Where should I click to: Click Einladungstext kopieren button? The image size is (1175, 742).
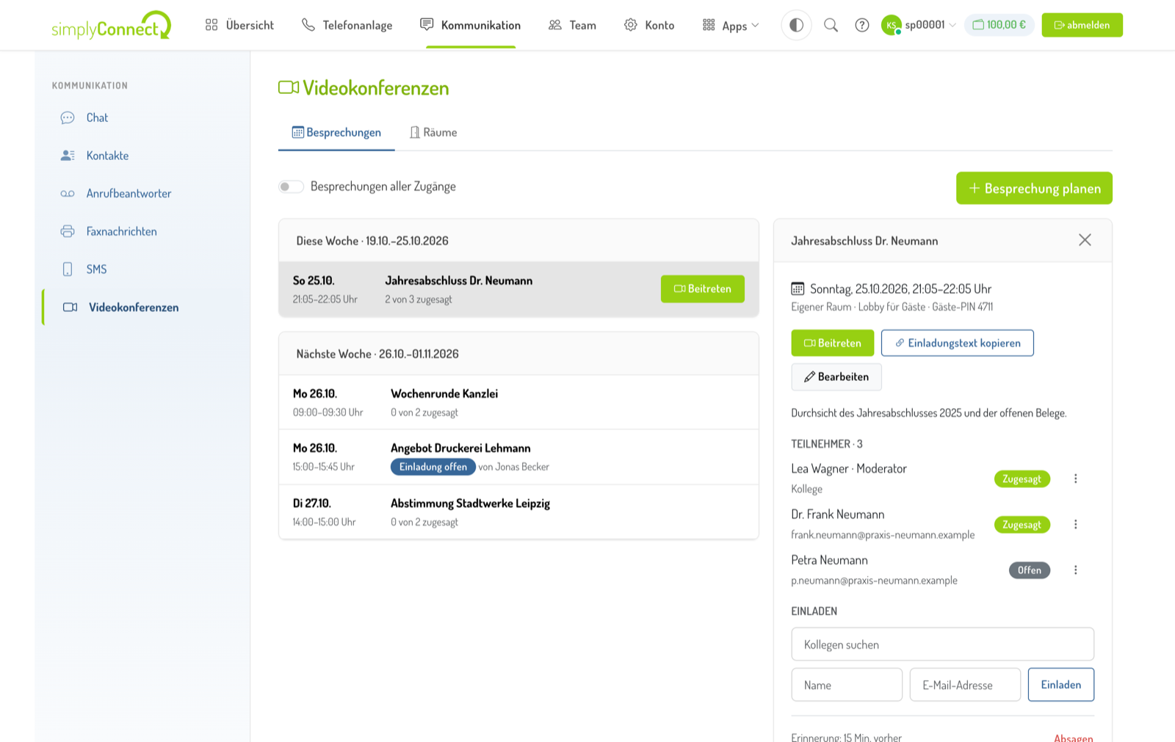[x=958, y=343]
